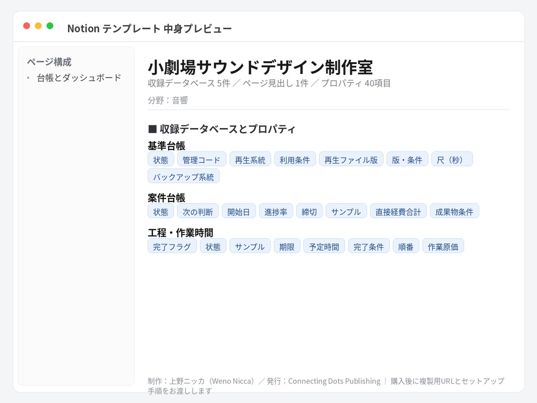537x403 pixels.
Task: Select the 尺（秒） property tag
Action: click(x=452, y=160)
